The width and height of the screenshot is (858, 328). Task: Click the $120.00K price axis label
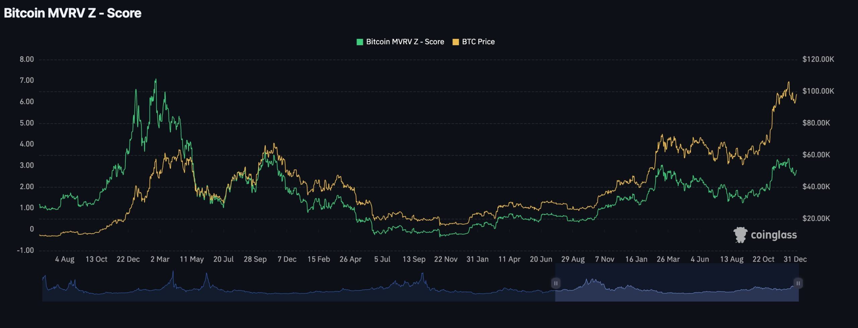tap(818, 59)
